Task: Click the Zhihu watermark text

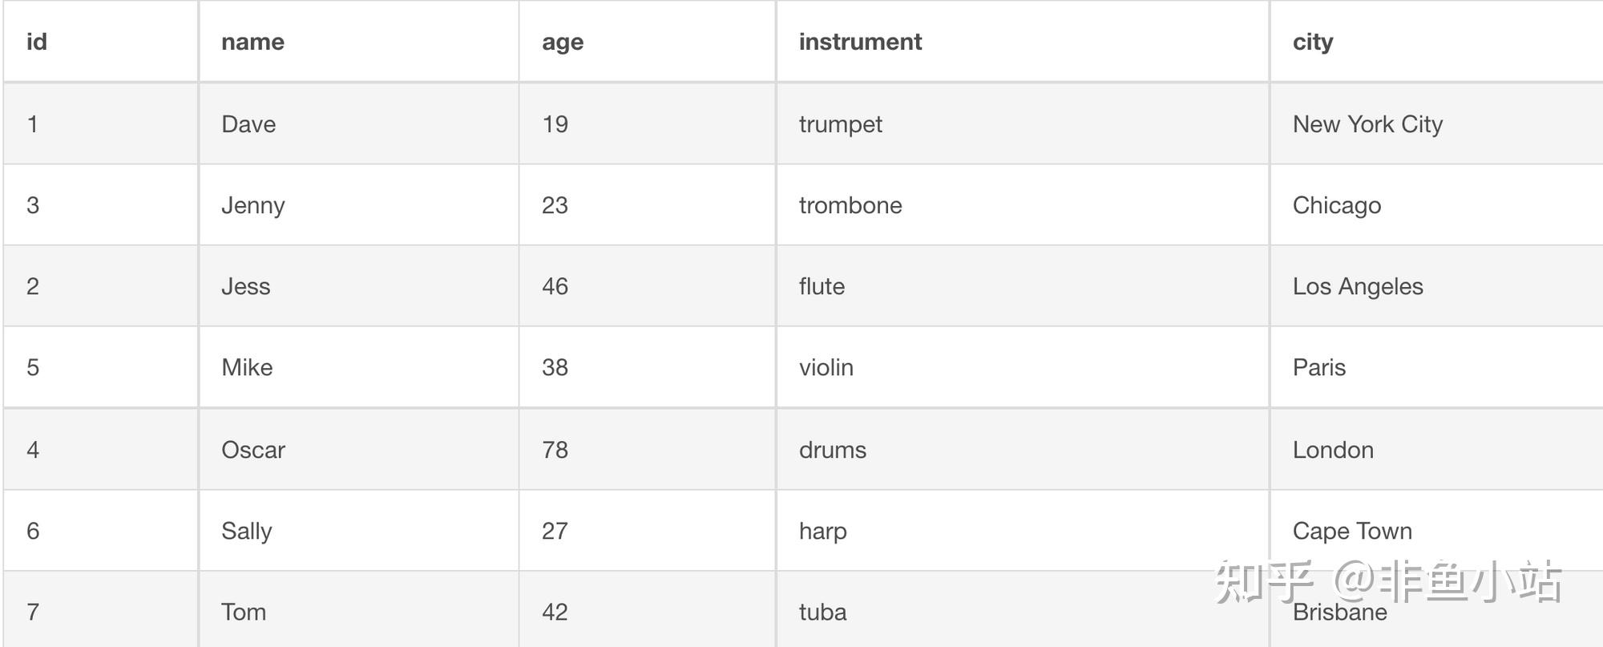Action: 1388,581
